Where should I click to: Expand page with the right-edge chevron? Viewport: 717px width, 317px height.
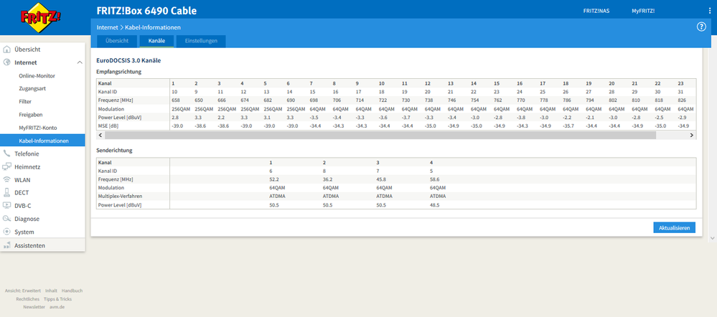tap(713, 238)
